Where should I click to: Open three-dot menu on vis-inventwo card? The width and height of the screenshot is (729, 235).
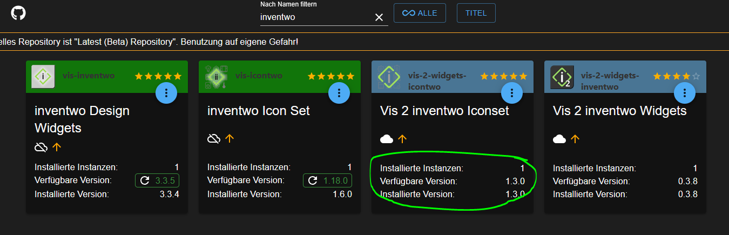click(x=166, y=93)
